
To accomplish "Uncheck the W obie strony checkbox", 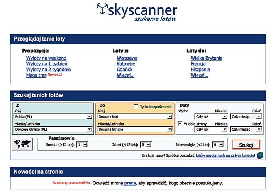I will pyautogui.click(x=180, y=124).
